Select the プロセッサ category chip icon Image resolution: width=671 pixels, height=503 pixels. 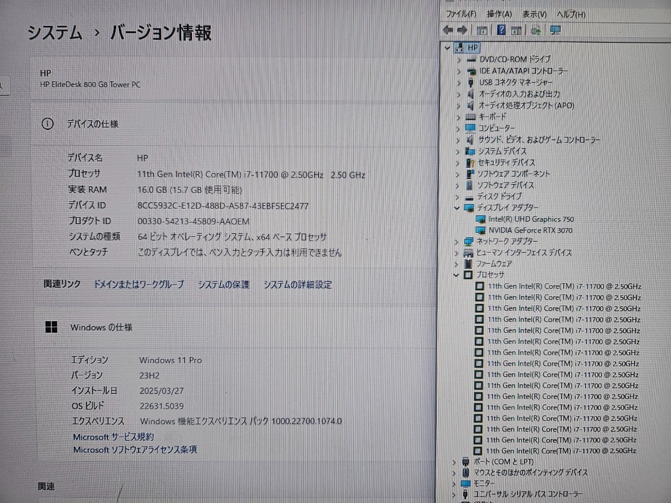[x=468, y=275]
